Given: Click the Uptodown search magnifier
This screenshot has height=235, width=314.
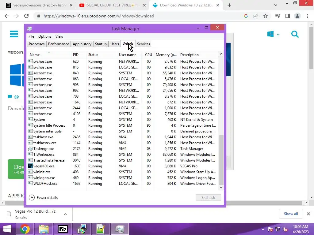Looking at the screenshot, I should point(295,34).
